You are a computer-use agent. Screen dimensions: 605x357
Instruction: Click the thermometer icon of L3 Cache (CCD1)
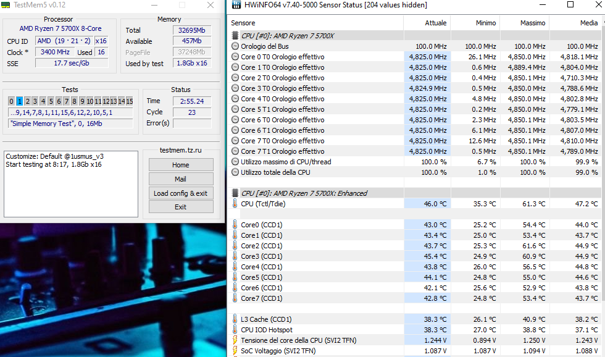[x=235, y=319]
